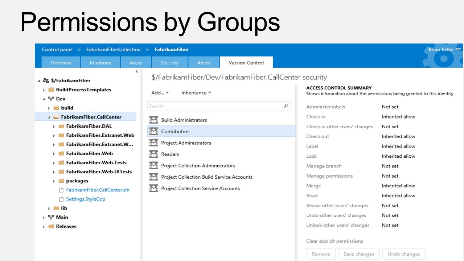Go to Control panel breadcrumb
Image resolution: width=464 pixels, height=261 pixels.
[x=57, y=49]
